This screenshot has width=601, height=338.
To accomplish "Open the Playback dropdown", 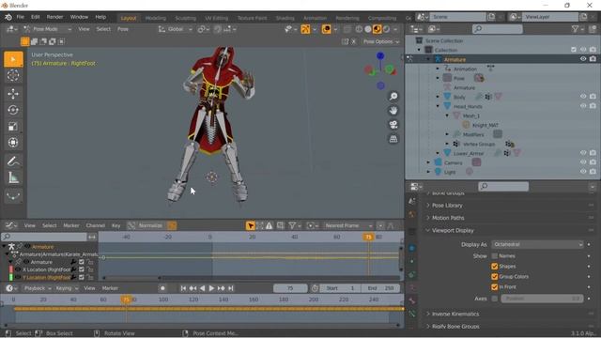I will (37, 288).
